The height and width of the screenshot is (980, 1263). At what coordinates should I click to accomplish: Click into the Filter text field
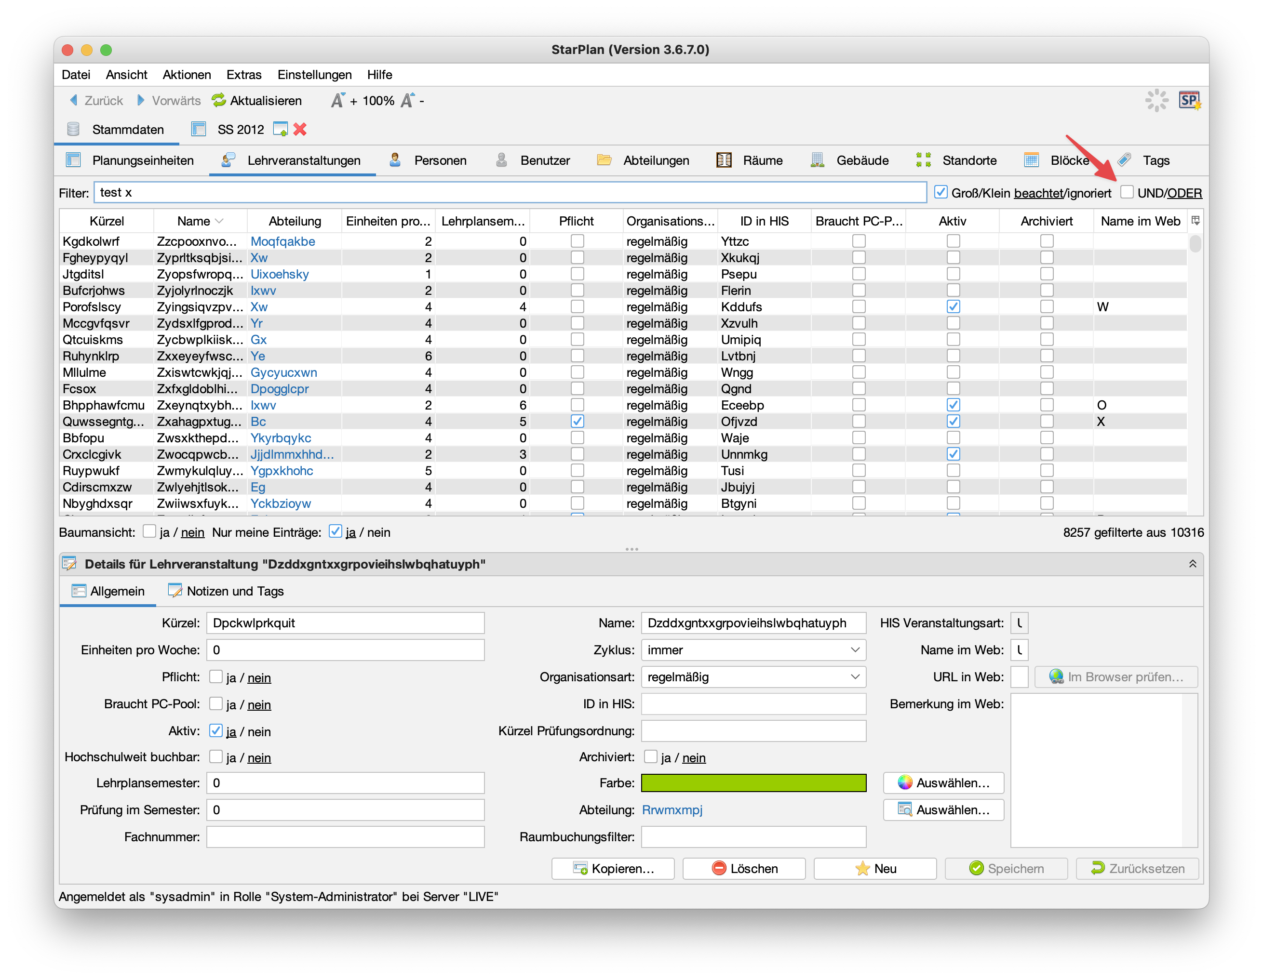tap(509, 192)
